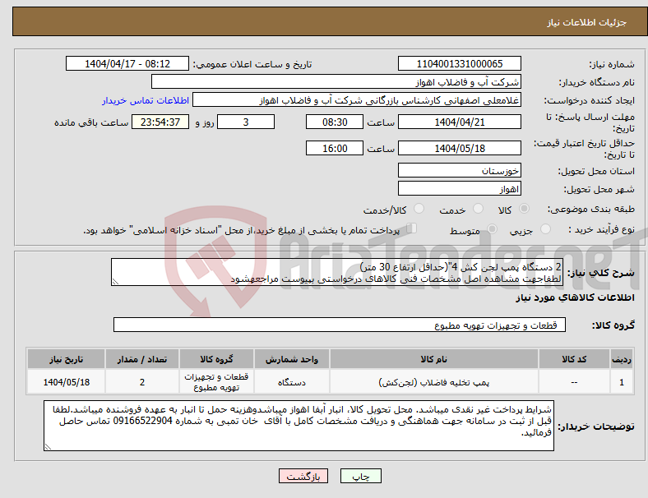Click the need date cell 1404/05/18 in table
Image resolution: width=648 pixels, height=498 pixels.
click(x=66, y=382)
